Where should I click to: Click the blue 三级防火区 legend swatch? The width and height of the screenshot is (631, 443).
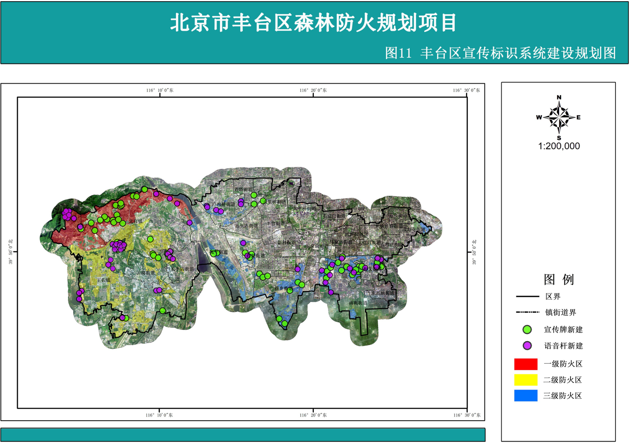coord(525,396)
